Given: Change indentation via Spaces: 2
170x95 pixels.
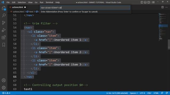Looking at the screenshot, I should (134, 93).
